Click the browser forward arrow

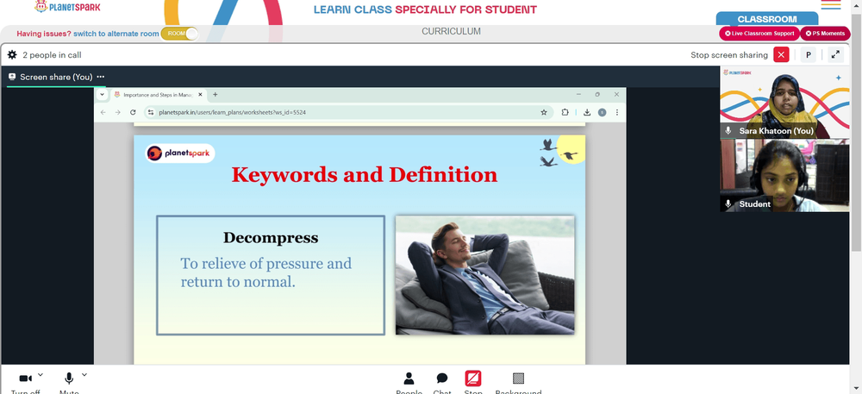117,112
